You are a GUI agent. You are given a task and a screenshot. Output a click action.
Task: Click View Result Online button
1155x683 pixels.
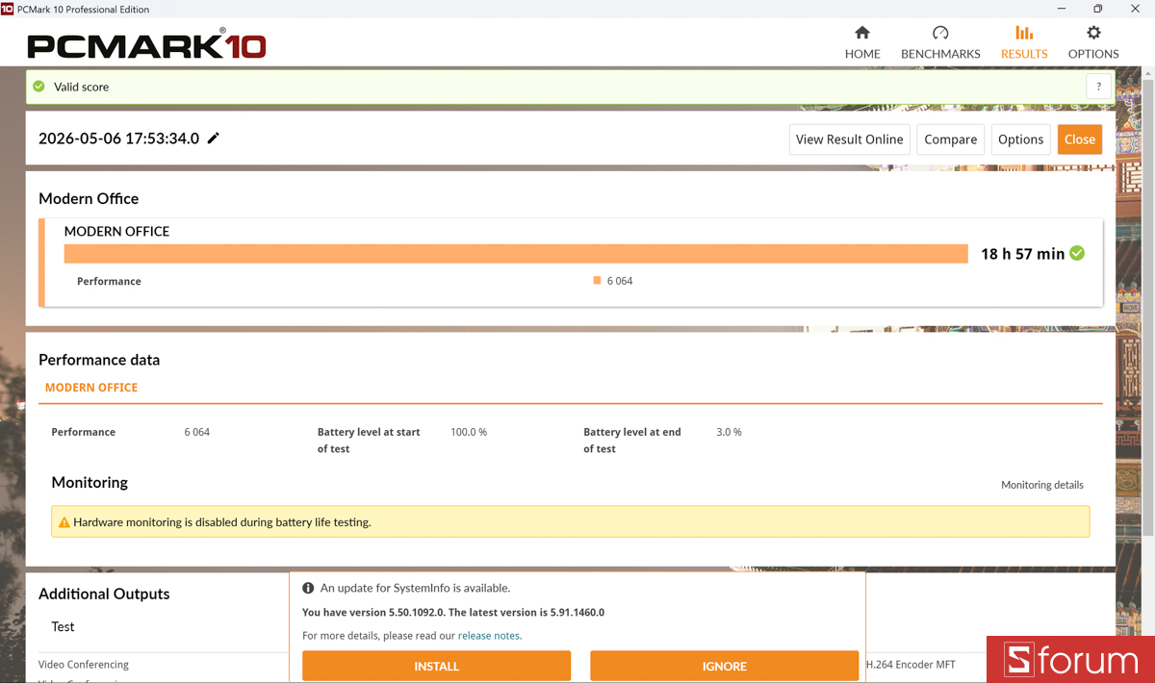(x=849, y=139)
